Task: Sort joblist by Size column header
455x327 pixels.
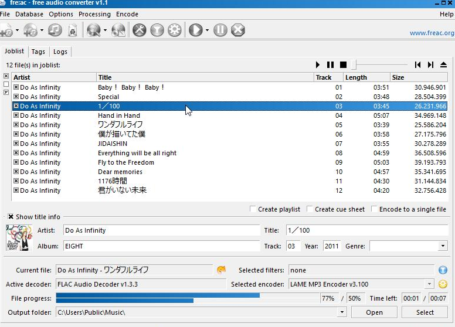Action: 419,77
